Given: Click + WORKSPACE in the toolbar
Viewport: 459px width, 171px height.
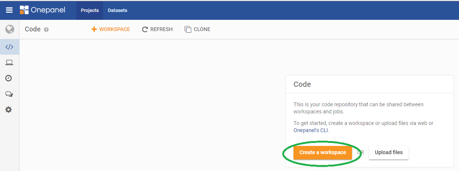Looking at the screenshot, I should pos(111,29).
